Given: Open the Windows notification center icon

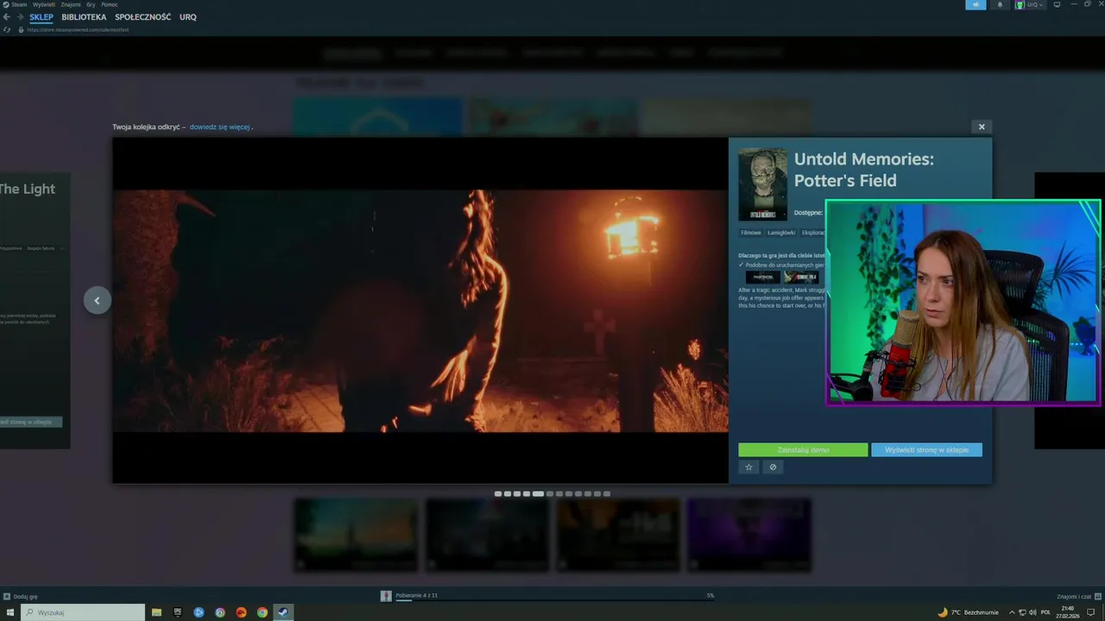Looking at the screenshot, I should click(x=1091, y=612).
